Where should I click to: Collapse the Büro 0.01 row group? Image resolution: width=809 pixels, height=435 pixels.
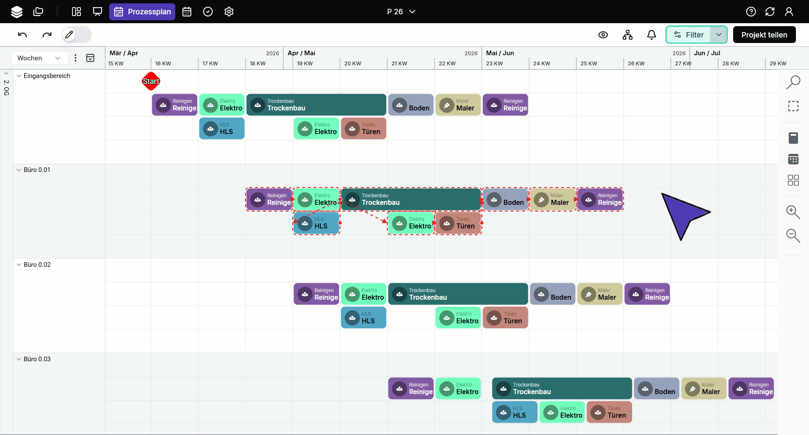point(19,170)
